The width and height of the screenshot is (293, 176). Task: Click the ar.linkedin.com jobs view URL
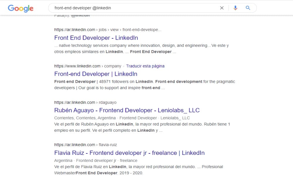(x=108, y=30)
